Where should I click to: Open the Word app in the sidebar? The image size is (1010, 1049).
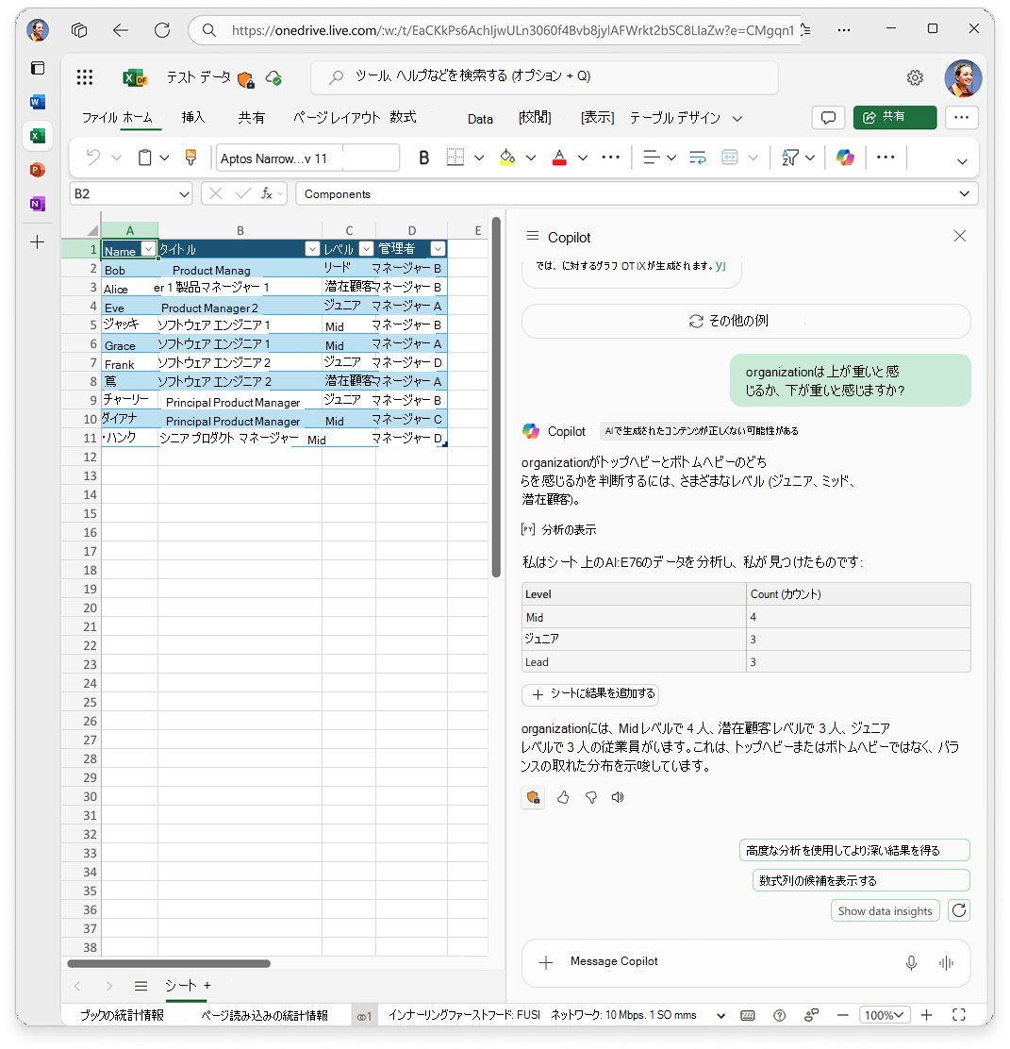38,102
